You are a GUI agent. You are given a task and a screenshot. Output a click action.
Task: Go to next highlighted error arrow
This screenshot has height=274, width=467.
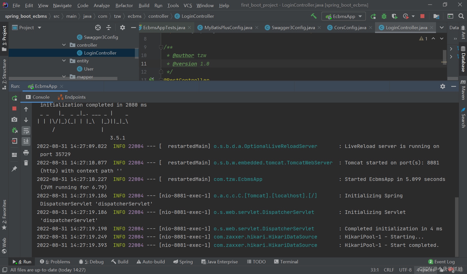pos(442,39)
